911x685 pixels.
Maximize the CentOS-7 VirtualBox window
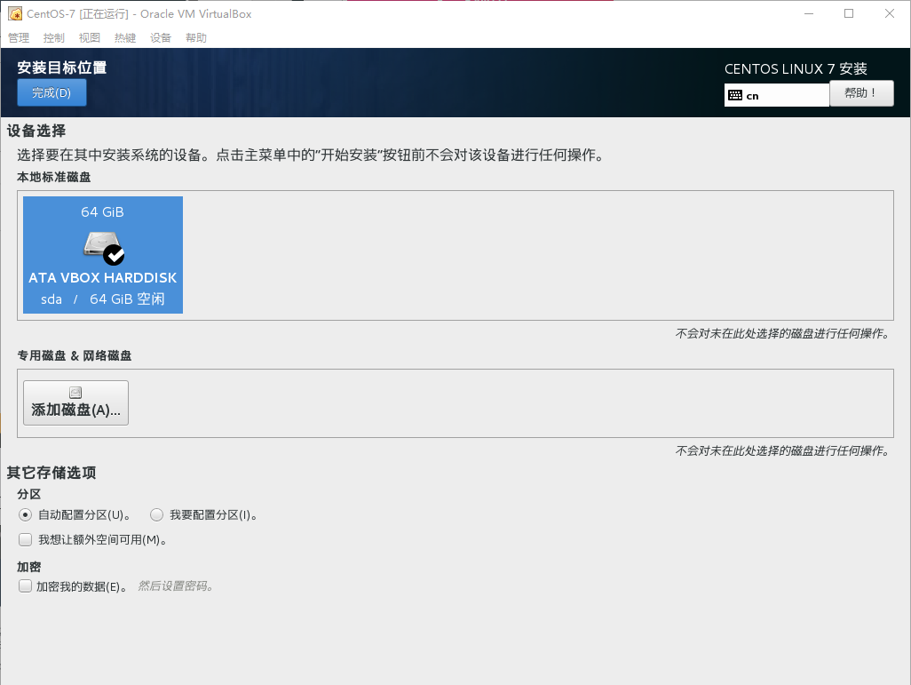[849, 13]
